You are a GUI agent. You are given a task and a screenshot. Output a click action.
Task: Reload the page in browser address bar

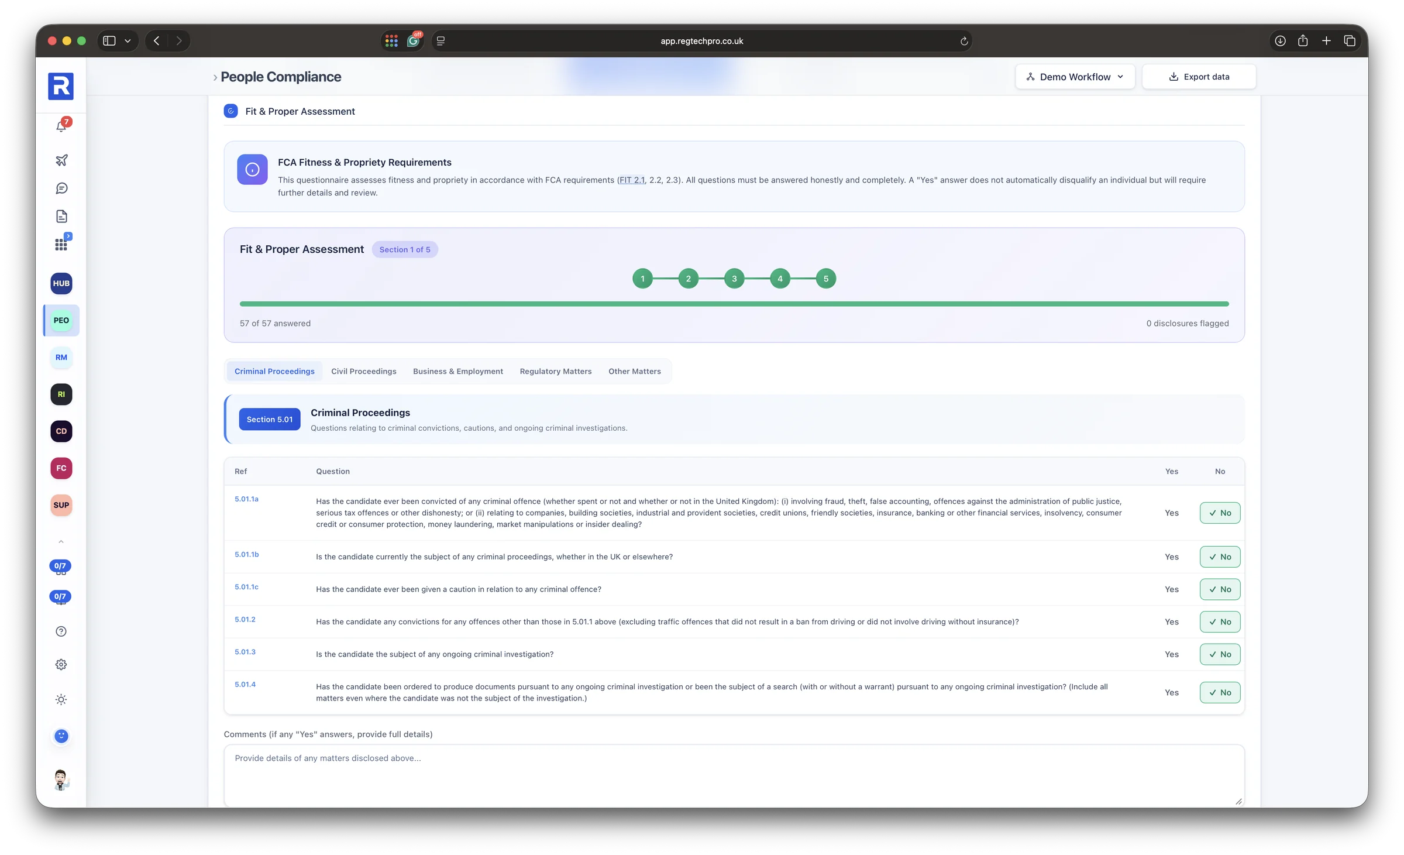[x=963, y=41]
